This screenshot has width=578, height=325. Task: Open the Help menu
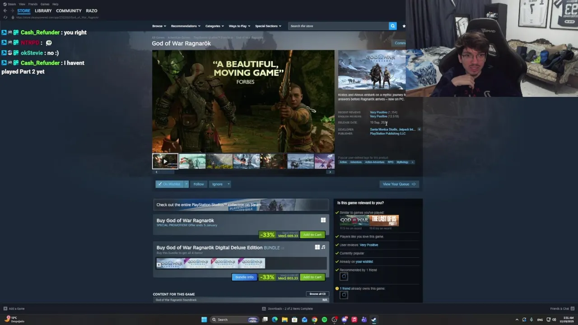(x=55, y=4)
